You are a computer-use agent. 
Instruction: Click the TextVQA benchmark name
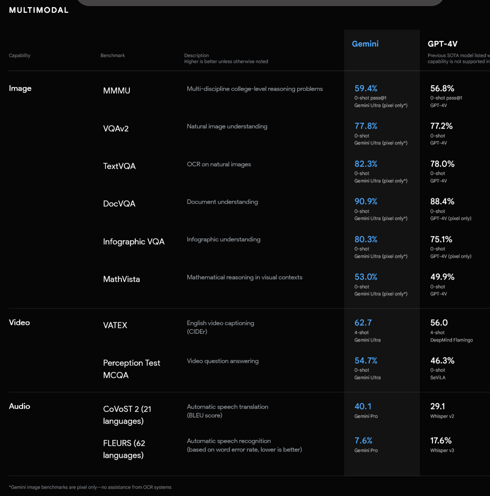point(119,166)
